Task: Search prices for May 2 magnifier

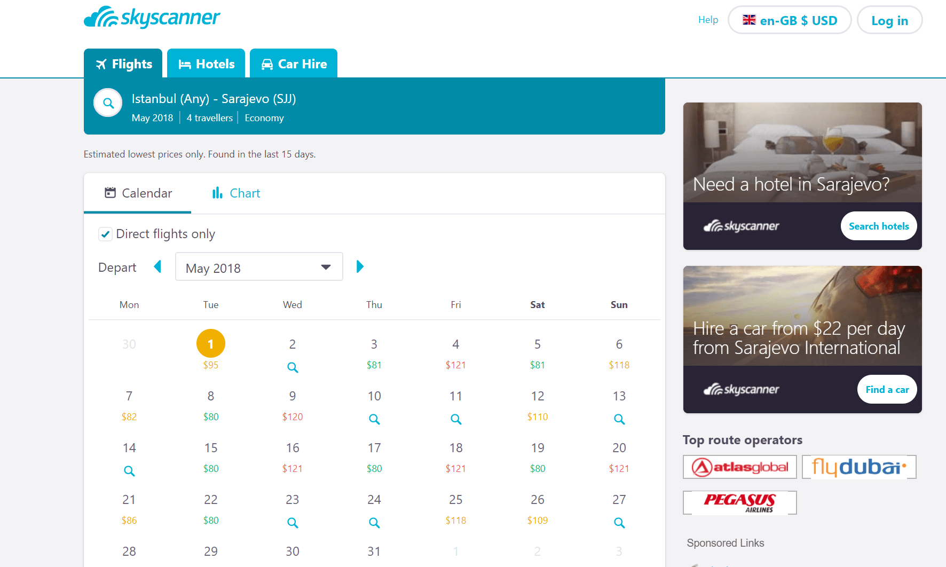Action: pos(293,367)
